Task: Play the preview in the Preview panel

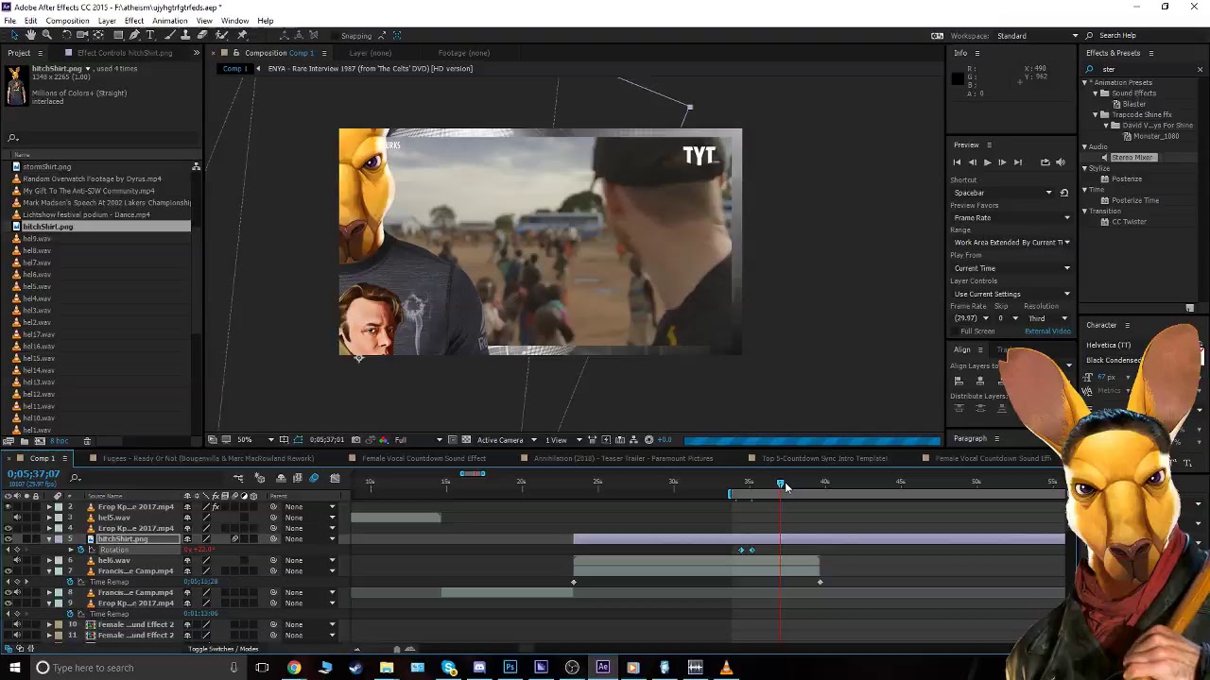Action: click(987, 162)
